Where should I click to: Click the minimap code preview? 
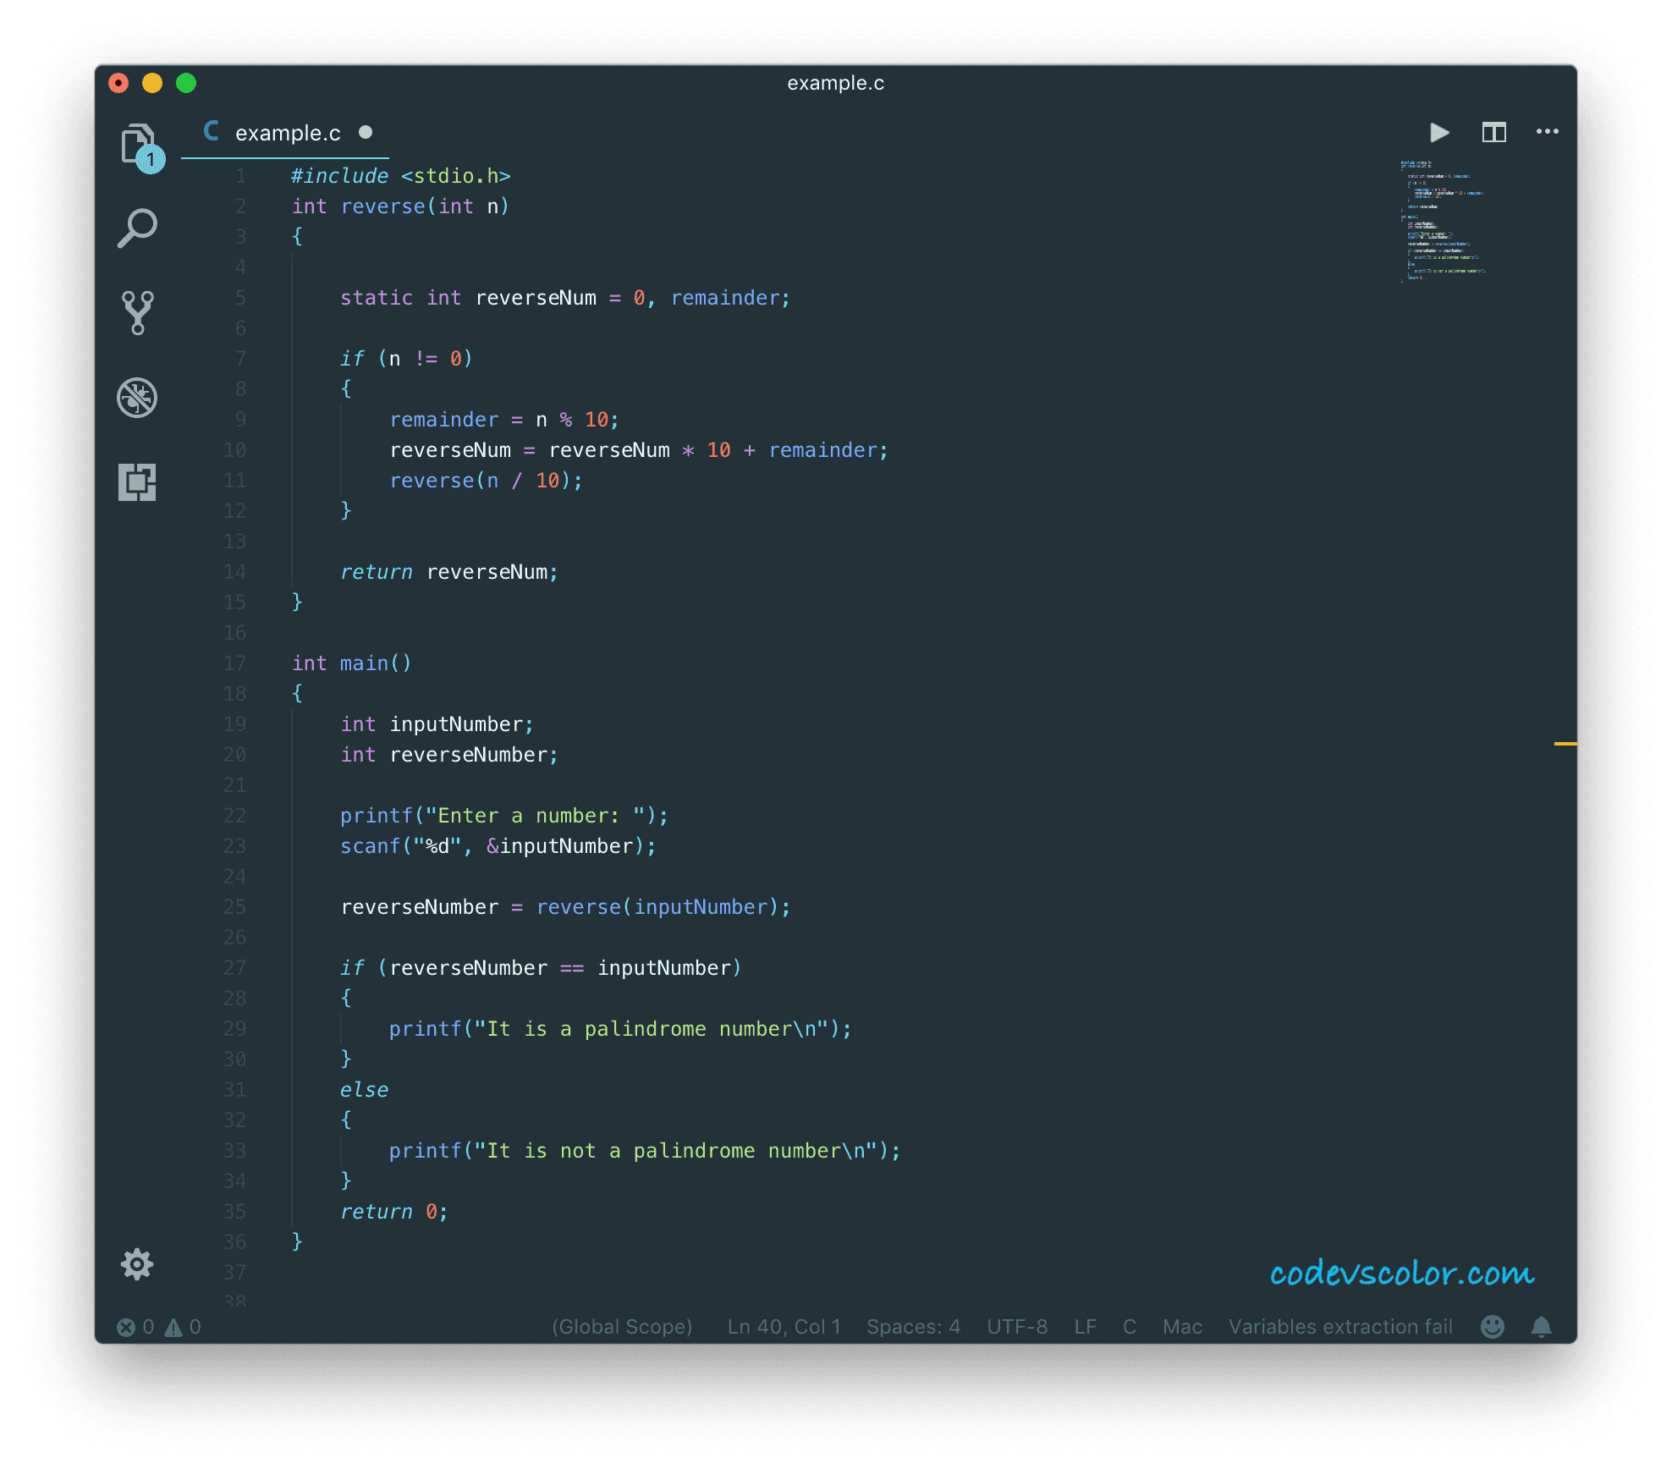click(x=1444, y=220)
